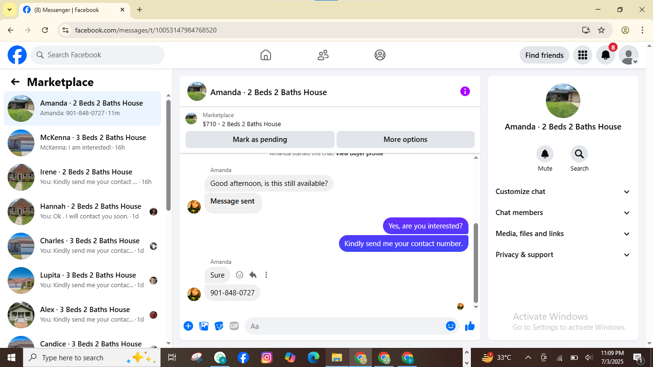This screenshot has height=367, width=653.
Task: Open Instagram from the taskbar
Action: click(267, 357)
